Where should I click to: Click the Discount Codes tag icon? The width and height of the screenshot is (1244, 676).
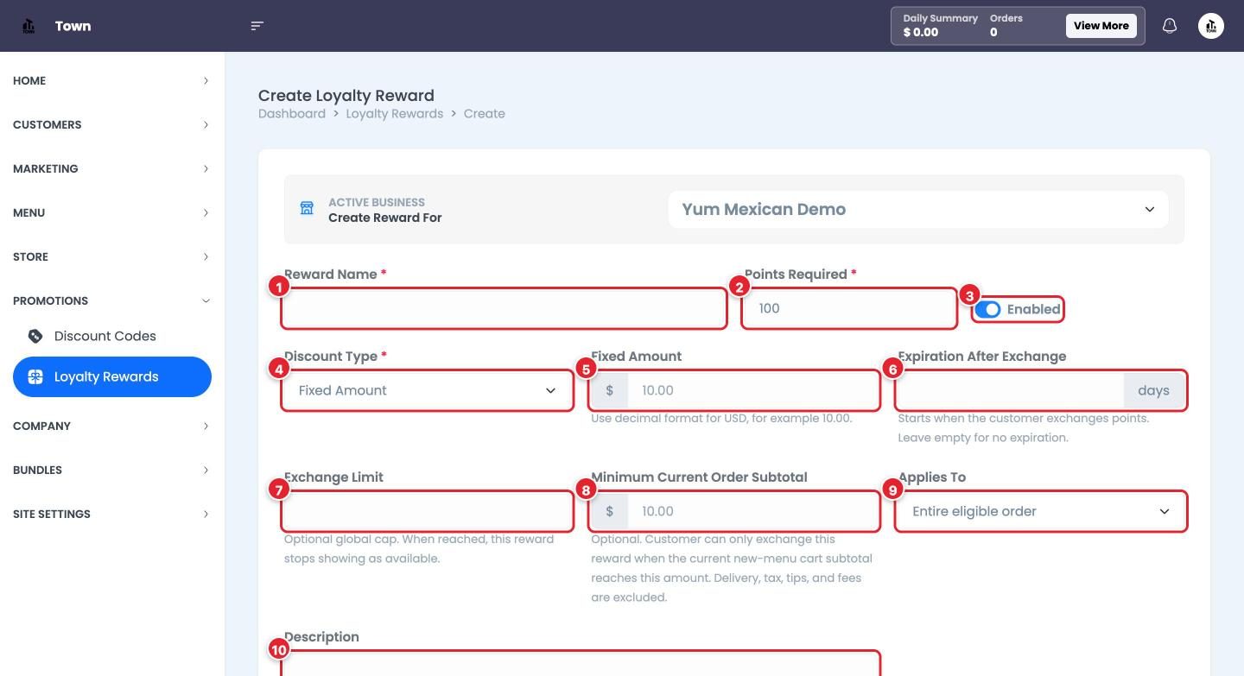[35, 336]
